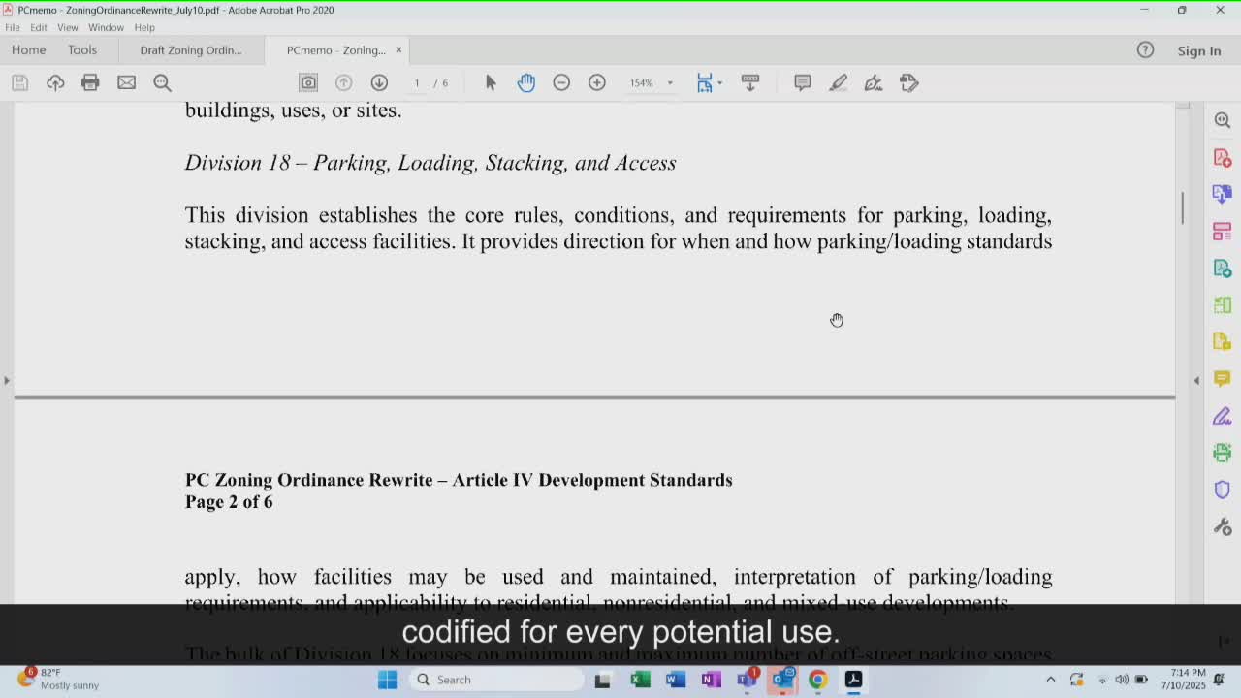Go to the previous page with the up arrow
The width and height of the screenshot is (1241, 698).
(343, 83)
